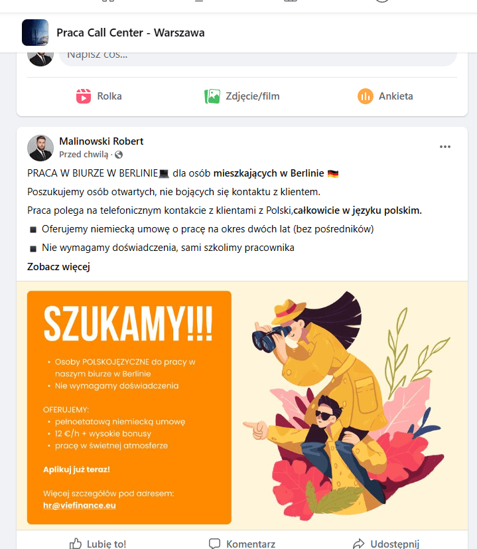Image resolution: width=477 pixels, height=549 pixels.
Task: Click the Przed chwilą timestamp
Action: [84, 155]
